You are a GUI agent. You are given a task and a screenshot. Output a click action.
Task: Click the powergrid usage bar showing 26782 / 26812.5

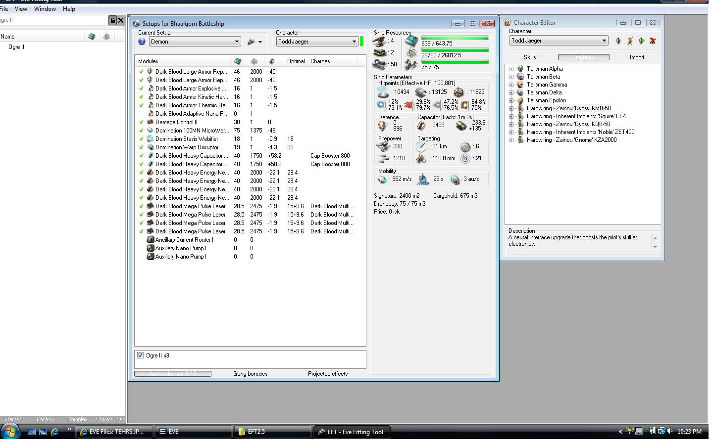click(455, 50)
